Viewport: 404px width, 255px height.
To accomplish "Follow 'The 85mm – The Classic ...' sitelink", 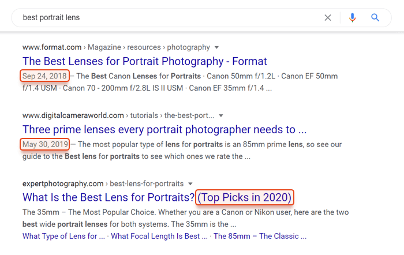I will 260,236.
